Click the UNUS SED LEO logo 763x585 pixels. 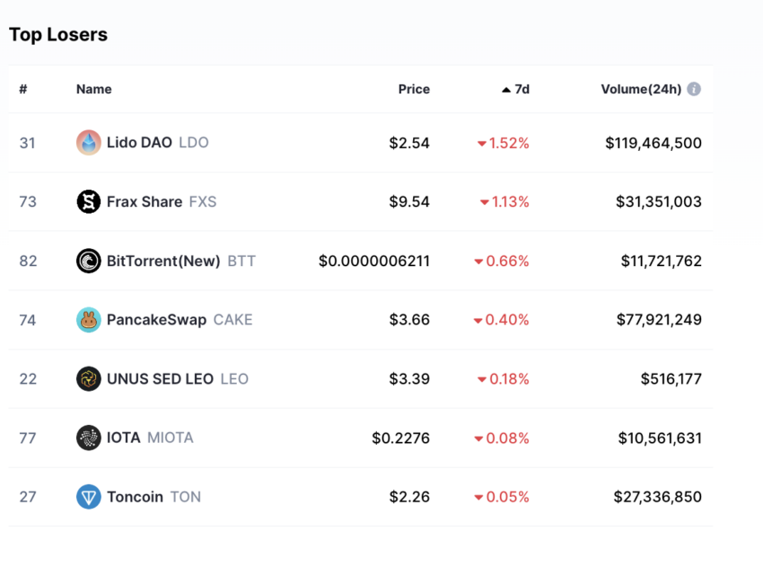coord(89,379)
